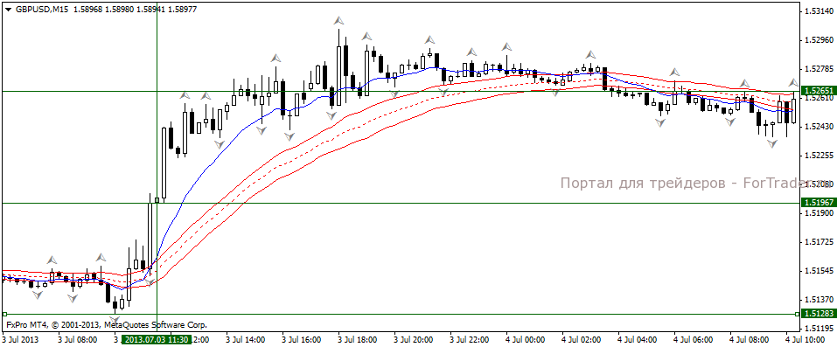
Task: Click the 1.51725 price axis label
Action: (820, 242)
